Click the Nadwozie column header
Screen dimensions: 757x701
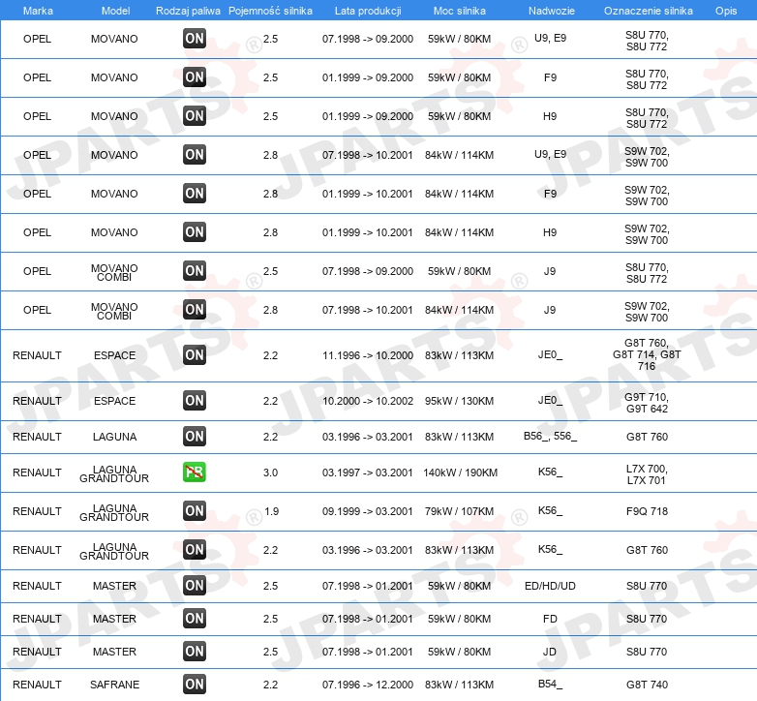coord(552,11)
